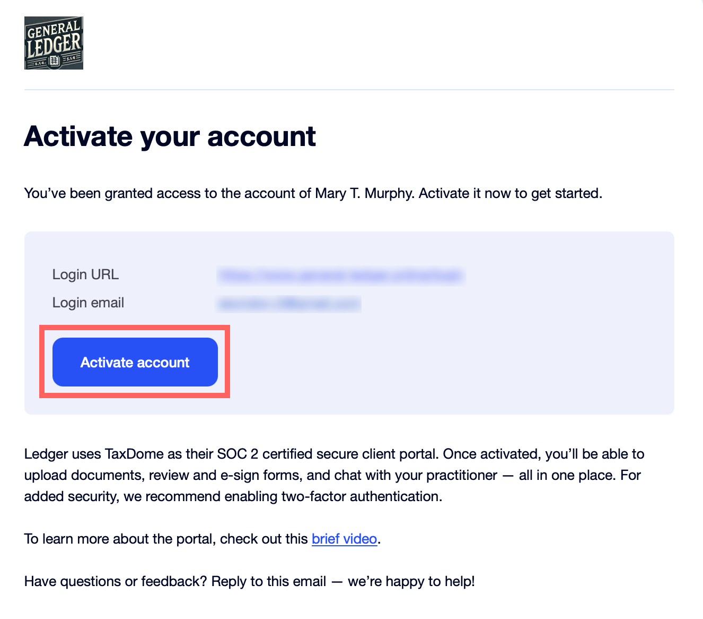This screenshot has width=703, height=619.
Task: Click the Activate your account heading
Action: tap(170, 136)
